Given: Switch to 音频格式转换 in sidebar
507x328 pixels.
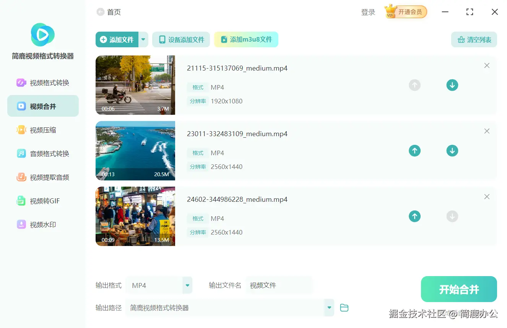Looking at the screenshot, I should click(x=43, y=154).
